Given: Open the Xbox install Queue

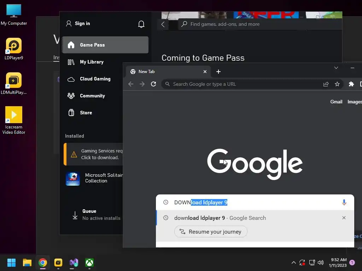Looking at the screenshot, I should tap(96, 215).
